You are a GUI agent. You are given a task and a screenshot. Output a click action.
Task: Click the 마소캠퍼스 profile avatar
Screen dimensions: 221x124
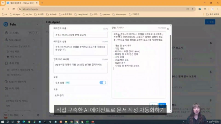click(x=6, y=115)
